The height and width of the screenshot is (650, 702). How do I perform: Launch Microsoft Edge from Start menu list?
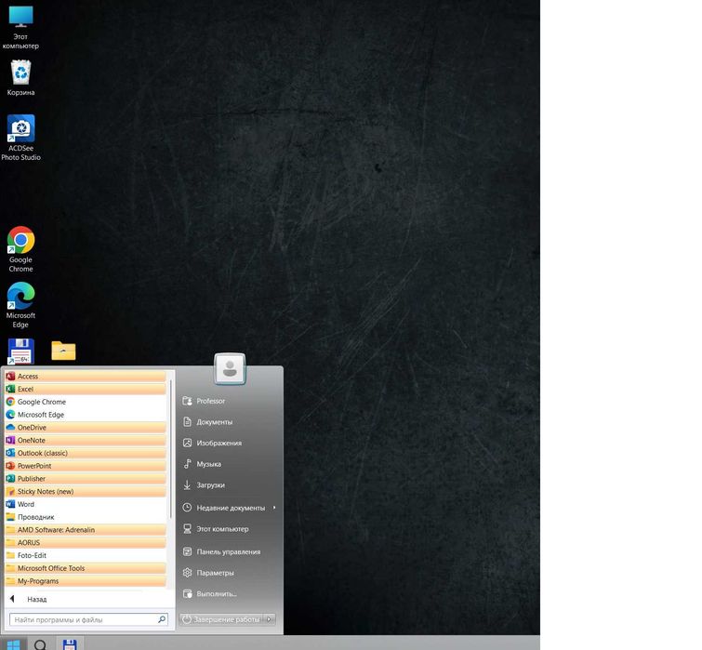[85, 415]
